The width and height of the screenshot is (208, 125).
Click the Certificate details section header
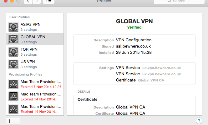pyautogui.click(x=87, y=100)
